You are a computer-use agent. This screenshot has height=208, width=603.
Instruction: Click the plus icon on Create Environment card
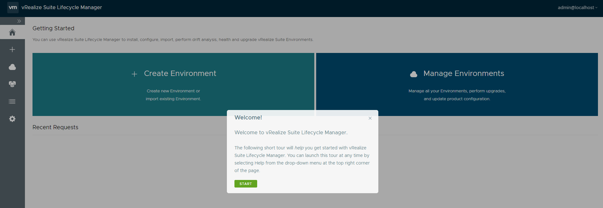click(134, 74)
